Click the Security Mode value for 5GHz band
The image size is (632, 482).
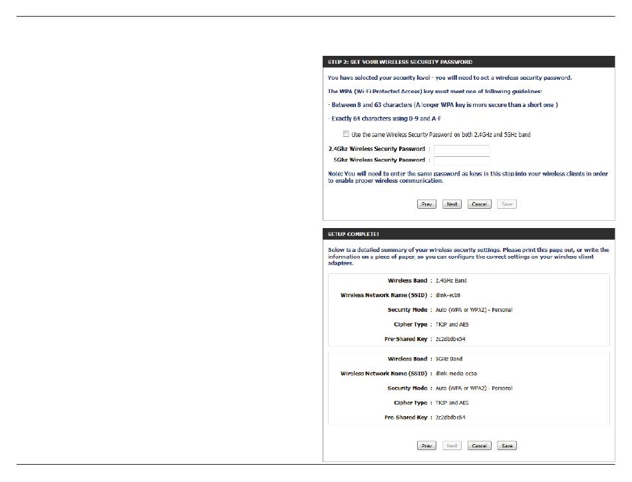click(474, 388)
